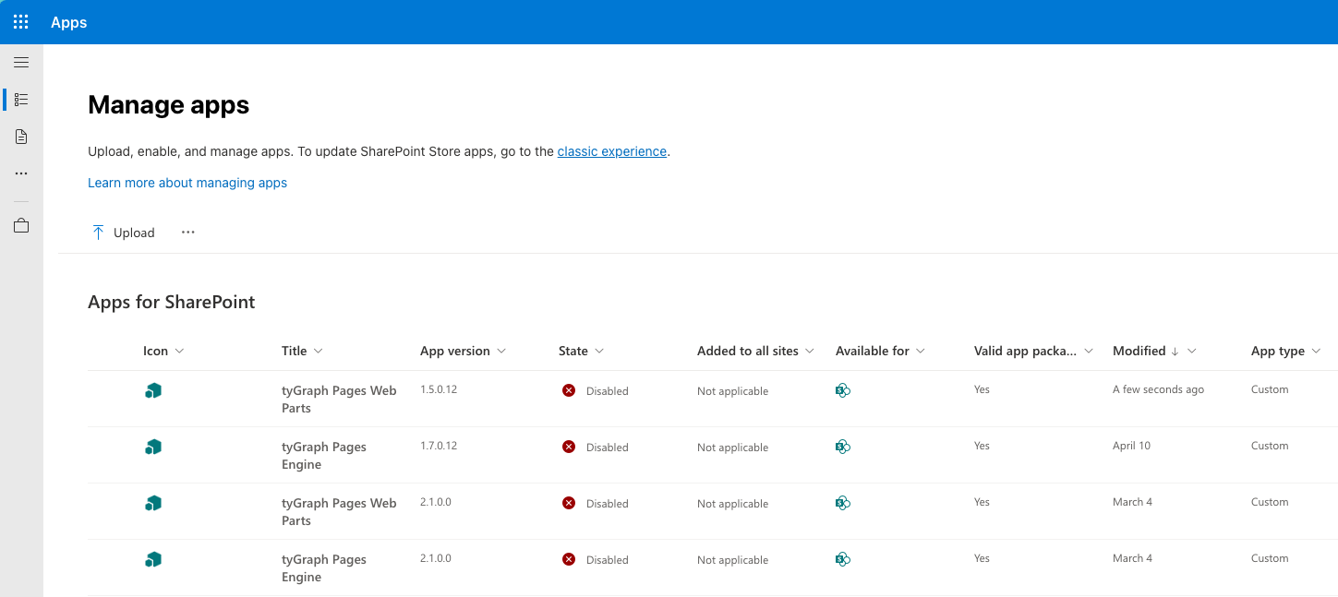Screen dimensions: 1338x597
Task: Open the Microsoft 365 app launcher
Action: tap(20, 21)
